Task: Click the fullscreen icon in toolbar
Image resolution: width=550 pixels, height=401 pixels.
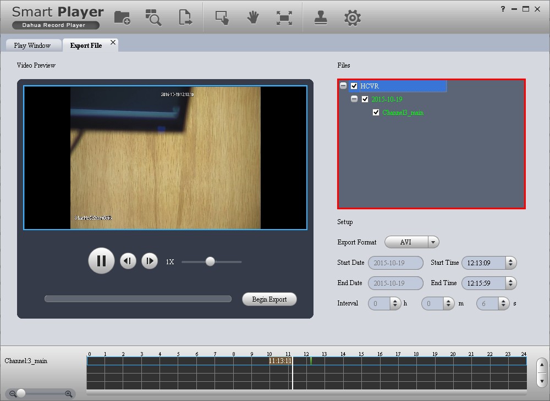Action: 284,18
